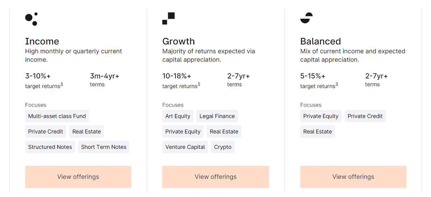Pick the Crypto focus tag
Viewport: 431px width, 197px height.
click(x=223, y=147)
